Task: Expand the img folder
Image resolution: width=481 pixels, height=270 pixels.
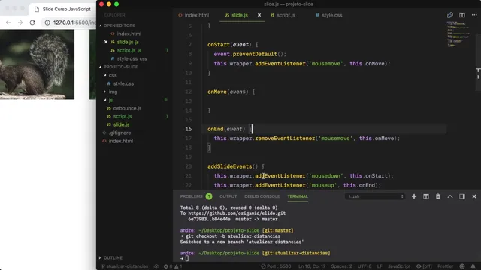Action: point(113,91)
